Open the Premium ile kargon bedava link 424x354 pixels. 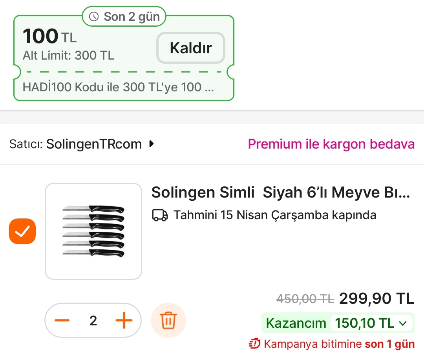coord(331,144)
